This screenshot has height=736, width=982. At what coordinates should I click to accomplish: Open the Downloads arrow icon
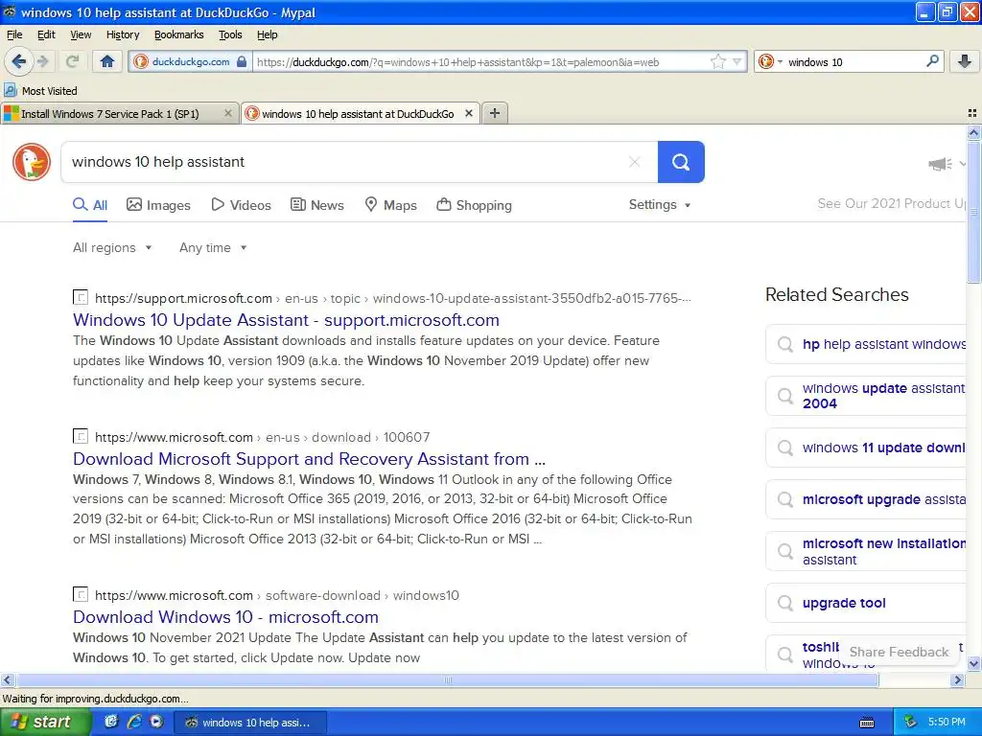(965, 61)
